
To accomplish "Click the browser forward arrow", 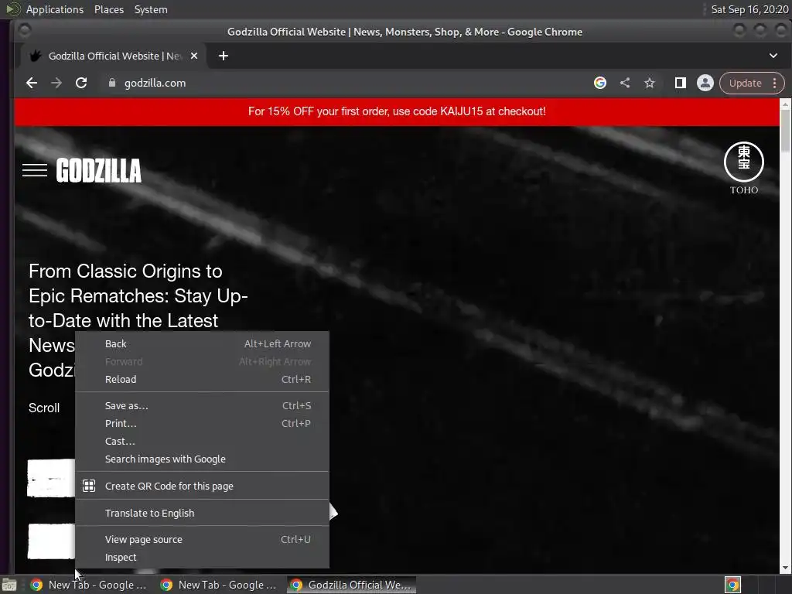I will pyautogui.click(x=56, y=83).
